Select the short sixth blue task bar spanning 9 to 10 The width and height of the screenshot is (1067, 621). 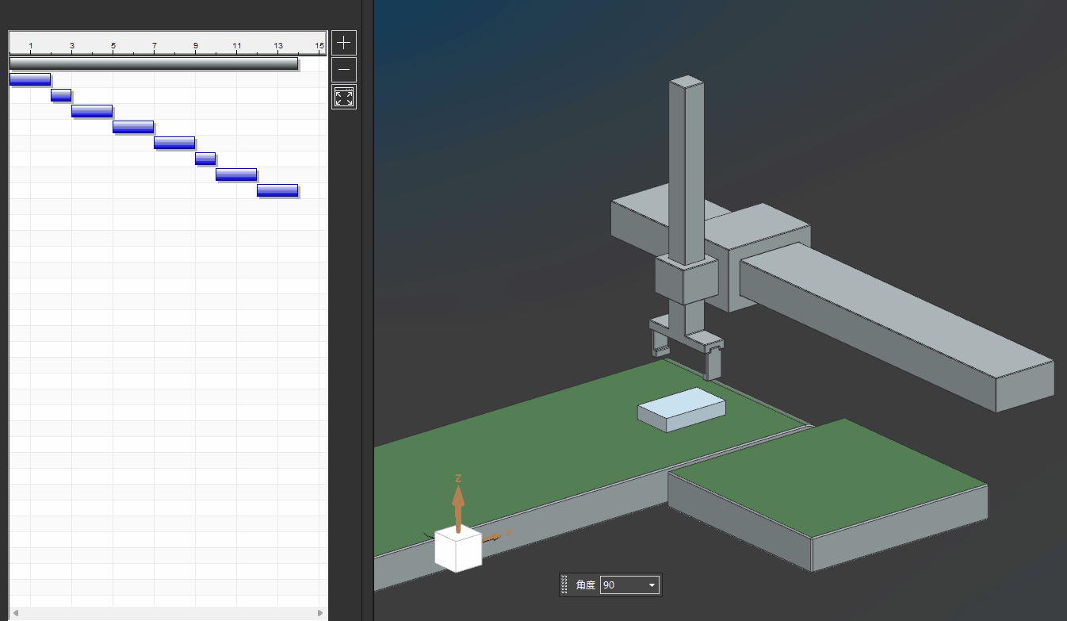(205, 159)
